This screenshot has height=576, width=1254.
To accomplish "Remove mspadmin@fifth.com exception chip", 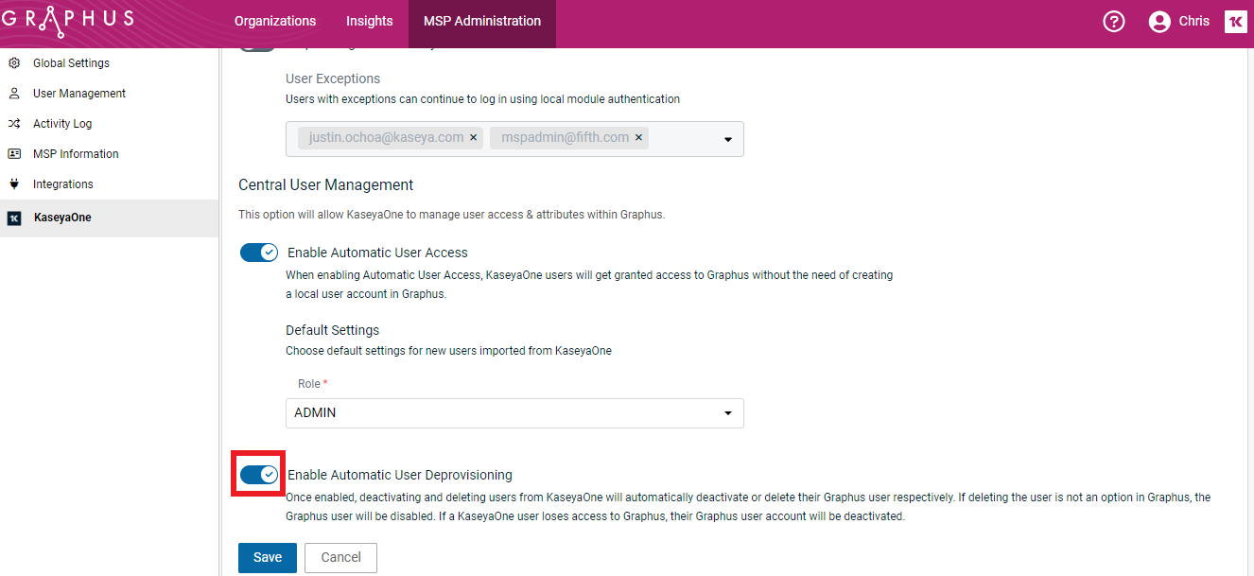I will click(x=638, y=138).
